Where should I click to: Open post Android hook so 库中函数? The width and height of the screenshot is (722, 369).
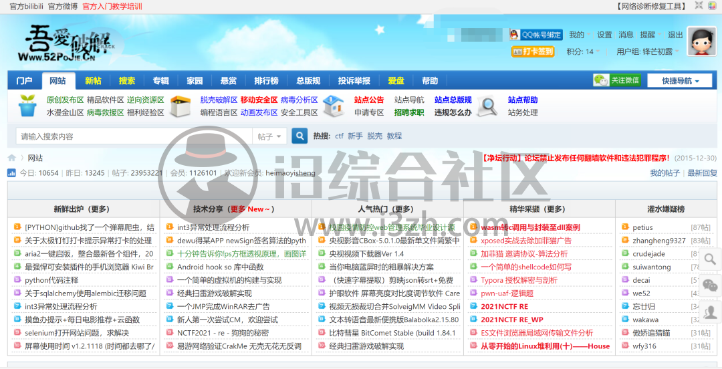(221, 267)
